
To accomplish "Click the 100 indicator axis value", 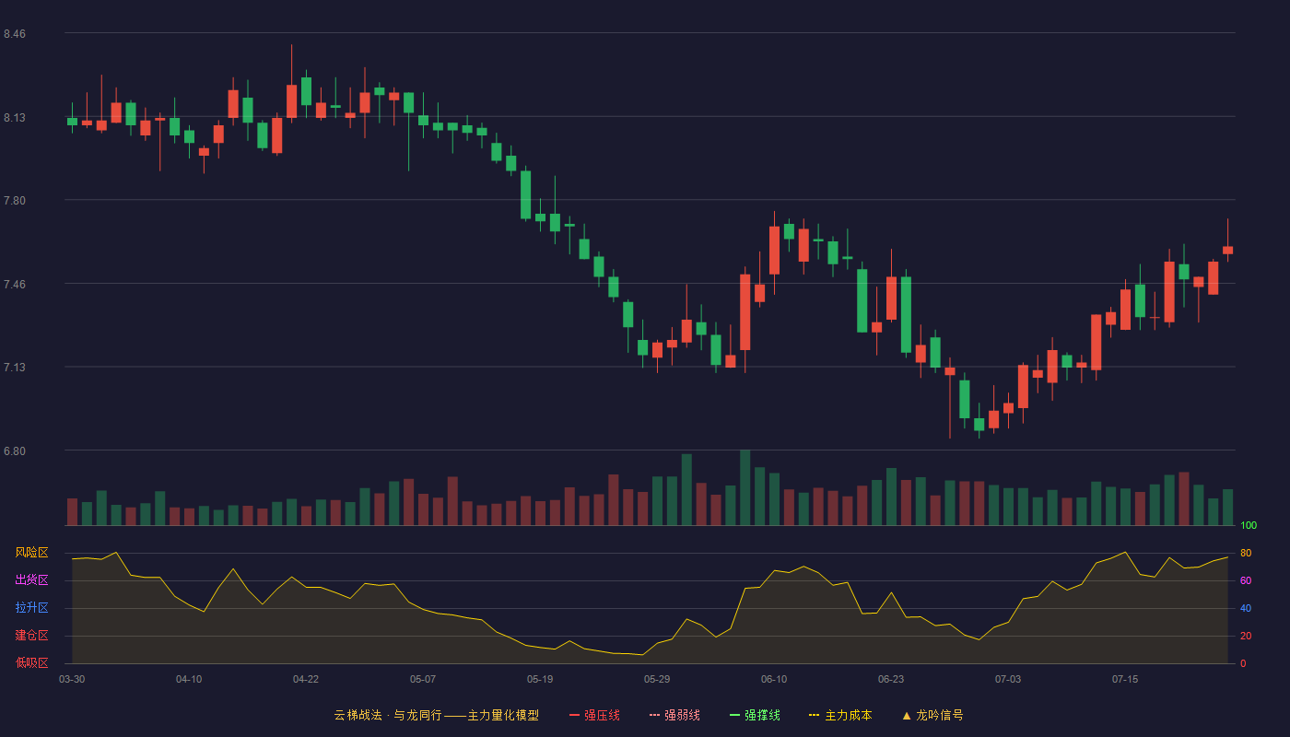I will pos(1249,526).
